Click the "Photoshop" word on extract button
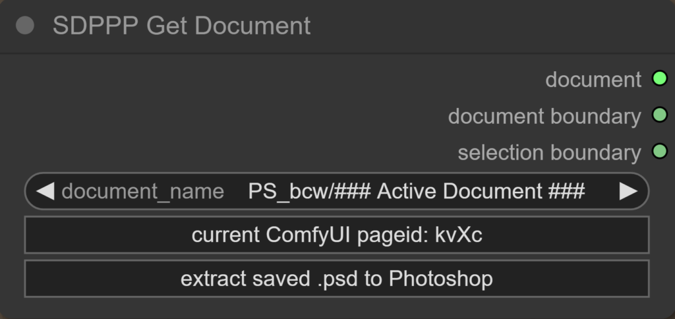Screen dimensions: 675x319 click(440, 278)
